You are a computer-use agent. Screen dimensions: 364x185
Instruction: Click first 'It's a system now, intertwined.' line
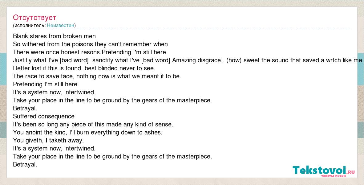tap(54, 92)
